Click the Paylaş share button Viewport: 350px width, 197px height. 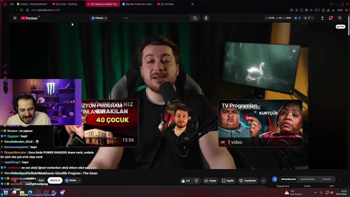[x=210, y=181]
